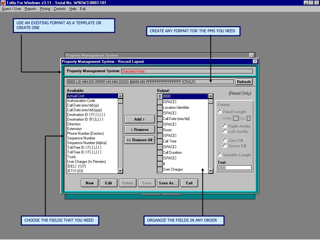This screenshot has width=320, height=240.
Task: Click Available list scroll up arrow
Action: point(120,96)
